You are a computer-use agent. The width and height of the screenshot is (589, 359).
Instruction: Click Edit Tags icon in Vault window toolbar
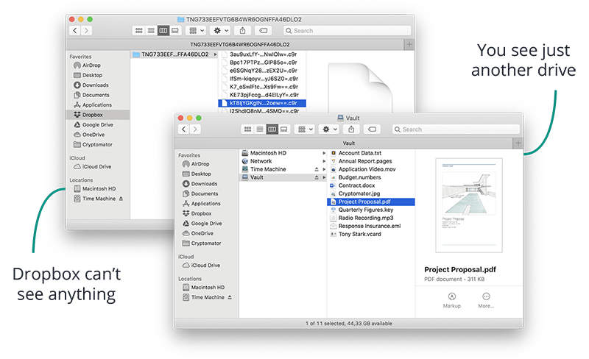pyautogui.click(x=372, y=129)
